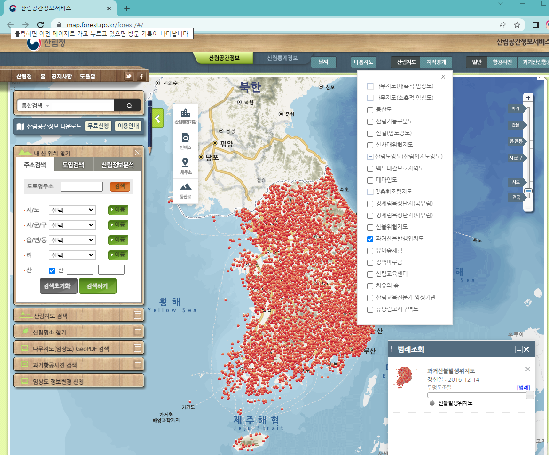This screenshot has height=455, width=549.
Task: Click the 무료신청 button
Action: [98, 126]
